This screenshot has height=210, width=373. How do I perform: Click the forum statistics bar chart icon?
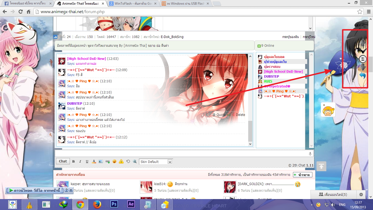55,37
